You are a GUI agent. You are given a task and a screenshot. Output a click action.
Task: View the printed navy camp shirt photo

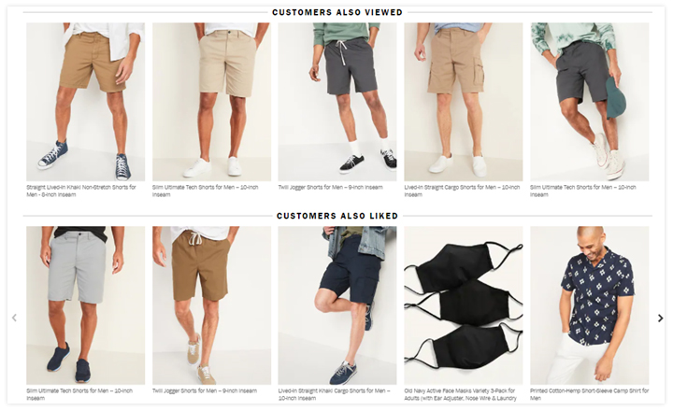pyautogui.click(x=590, y=305)
